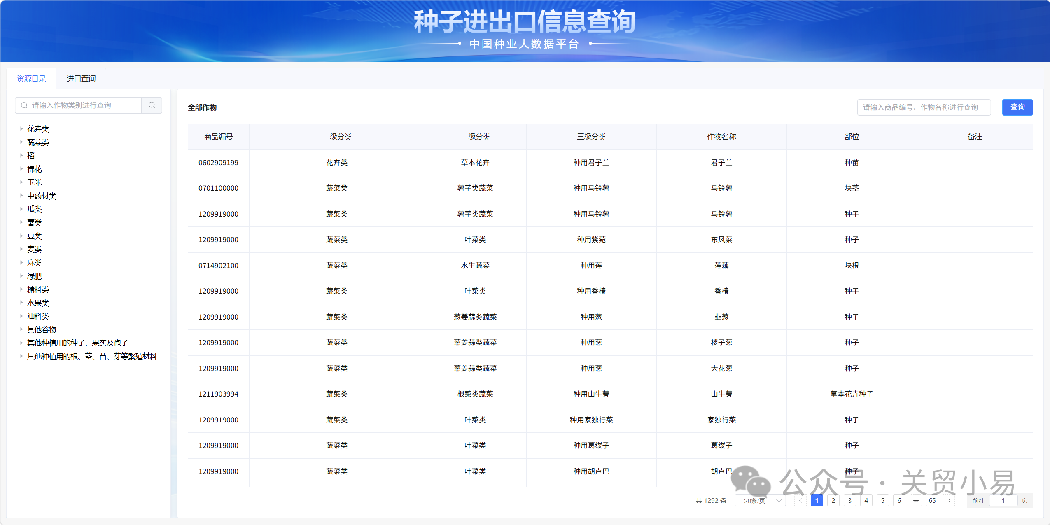Viewport: 1050px width, 525px height.
Task: Expand the 花卉类 tree node
Action: [x=21, y=129]
